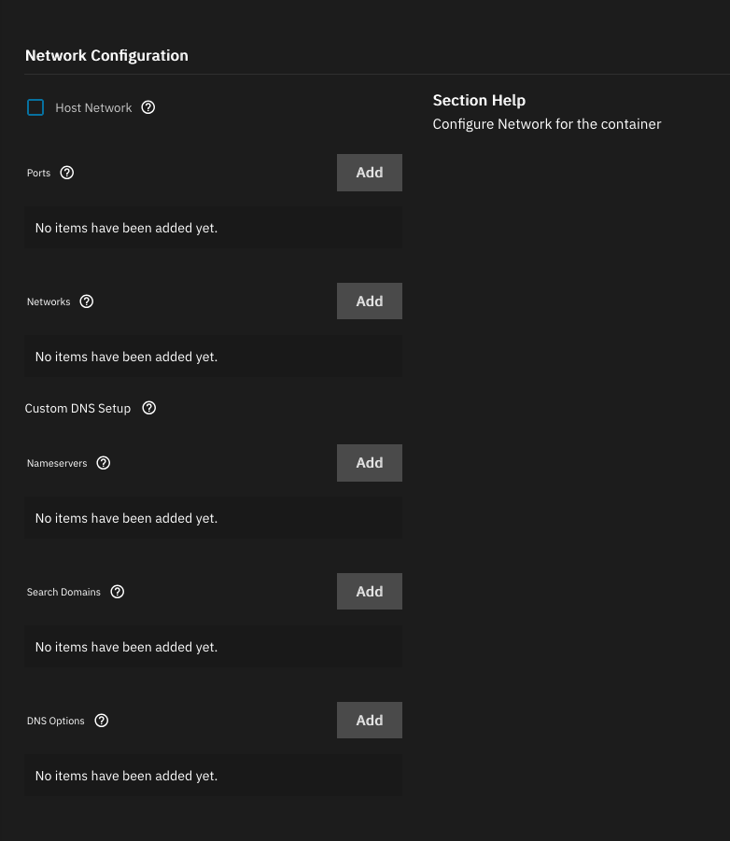The image size is (730, 841).
Task: Open the Ports help tooltip icon
Action: click(x=66, y=173)
